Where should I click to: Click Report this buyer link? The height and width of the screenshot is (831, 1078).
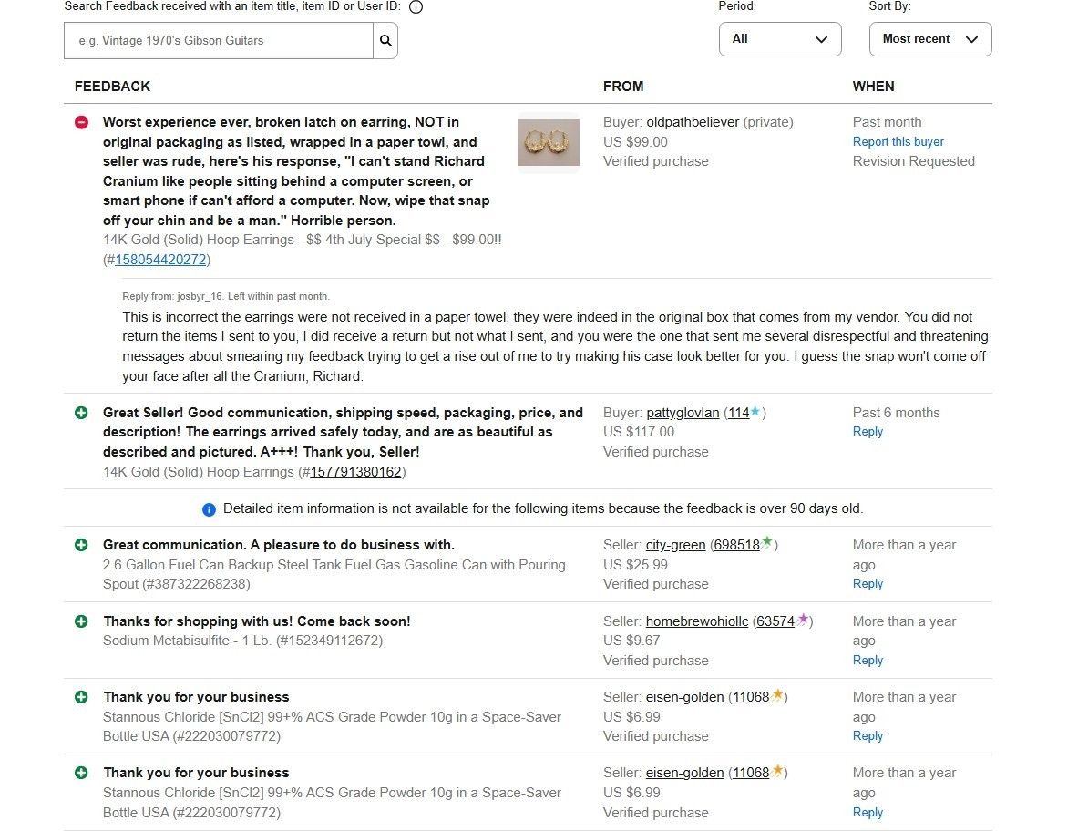click(x=898, y=141)
